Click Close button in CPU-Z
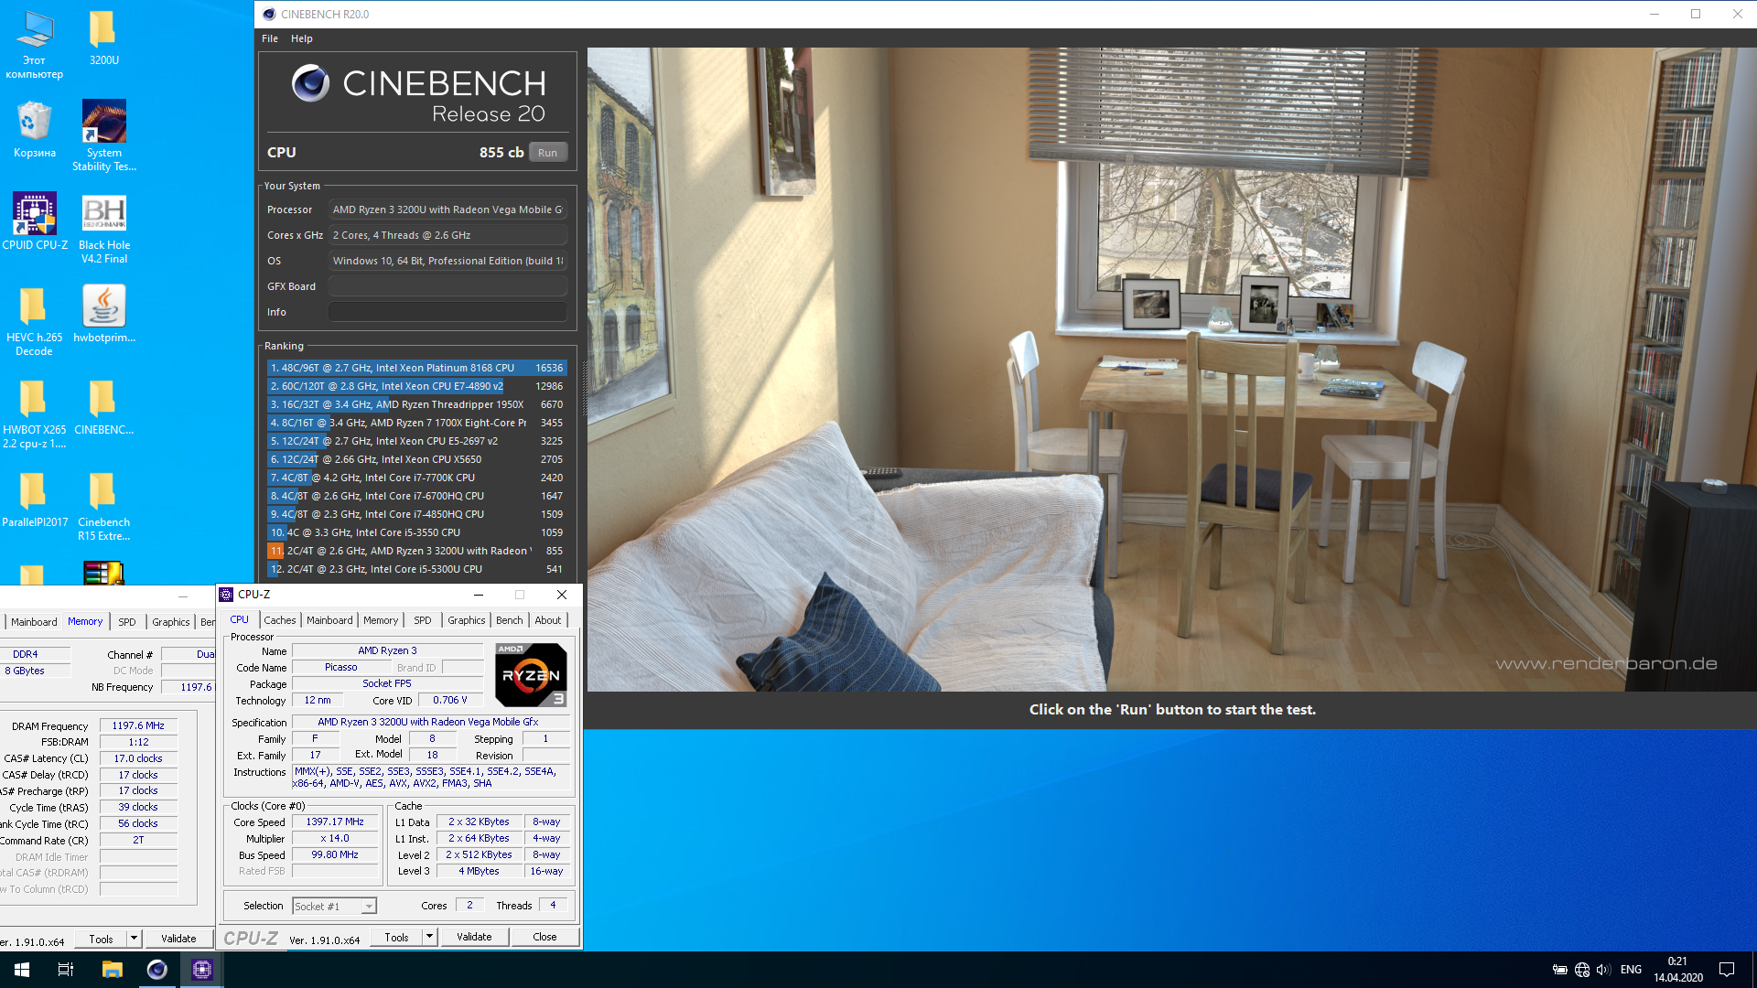The height and width of the screenshot is (988, 1757). (x=544, y=937)
